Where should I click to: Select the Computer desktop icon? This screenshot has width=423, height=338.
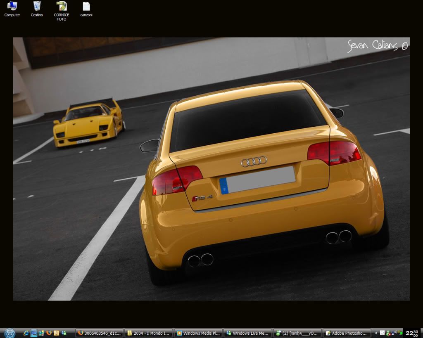tap(12, 9)
